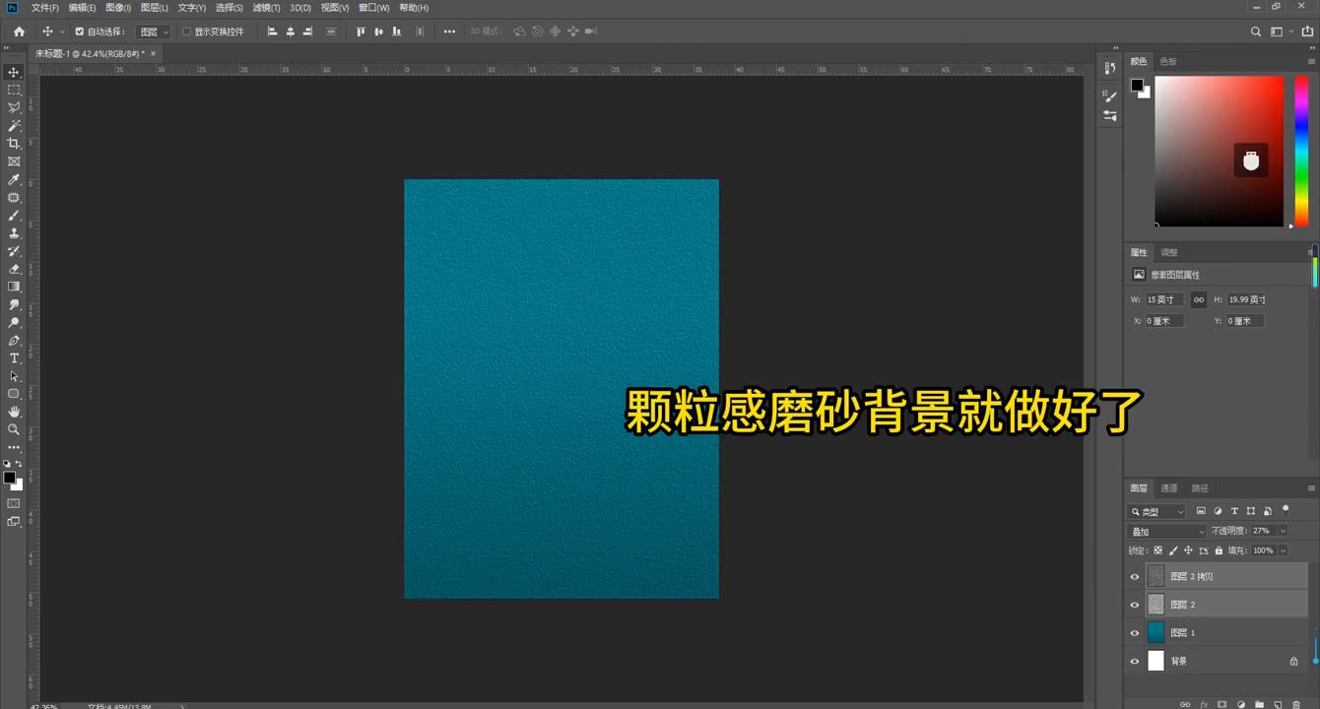Select the Hand tool
The height and width of the screenshot is (709, 1320).
(x=14, y=412)
